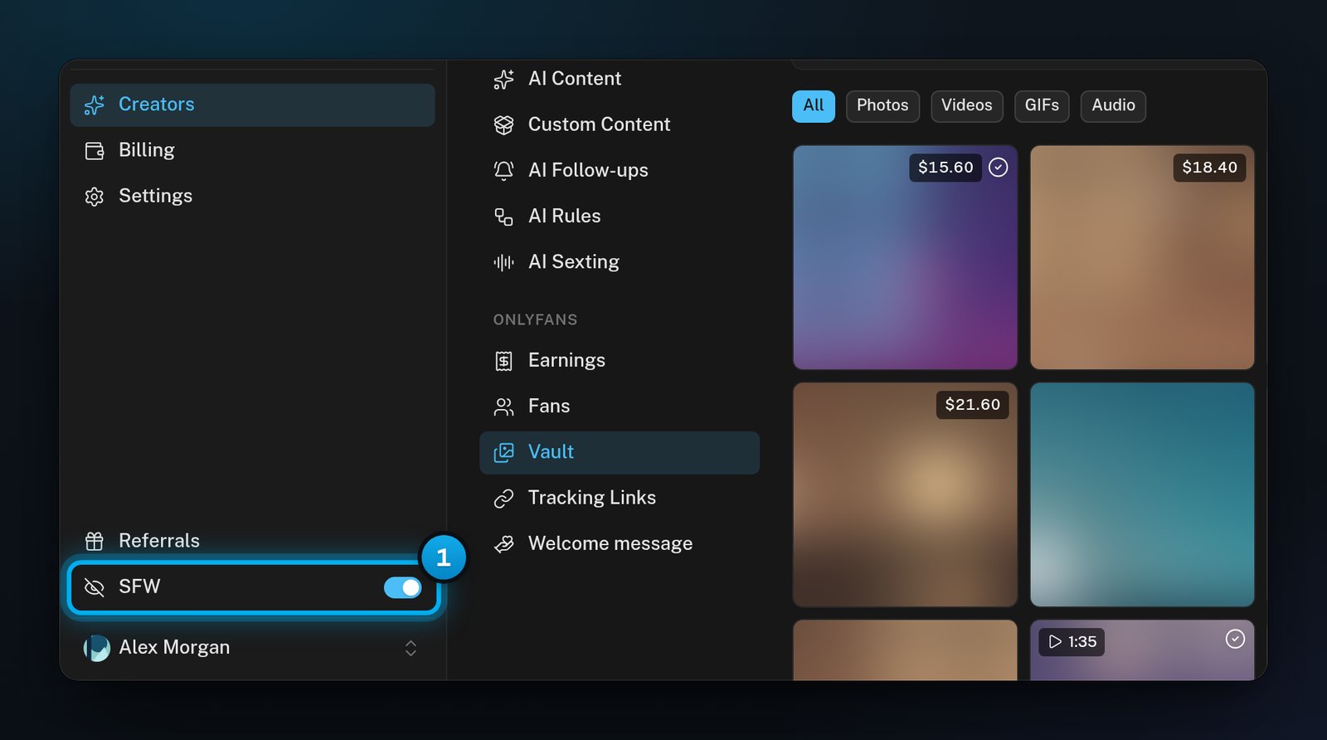
Task: Toggle selection check on the 1:35 video
Action: click(x=1235, y=639)
